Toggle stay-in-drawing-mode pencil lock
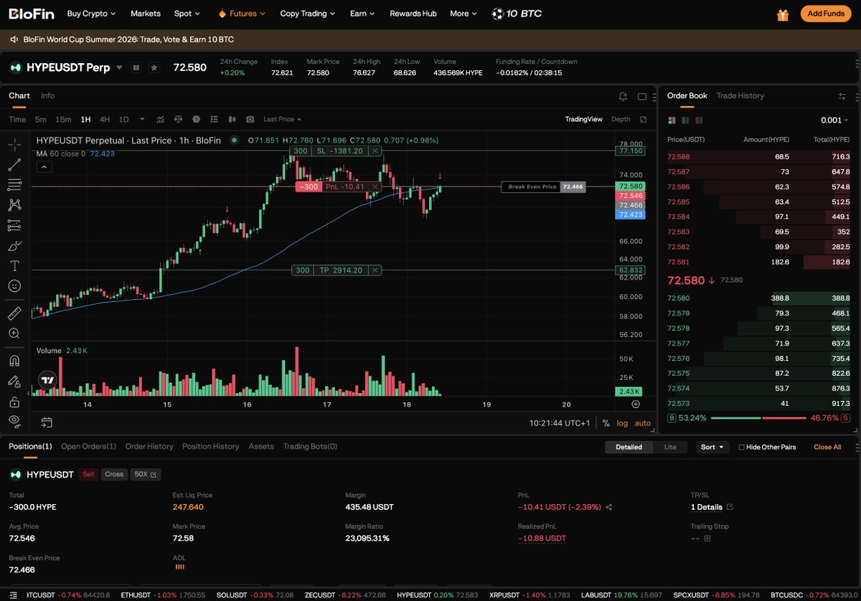Image resolution: width=861 pixels, height=601 pixels. (x=14, y=381)
